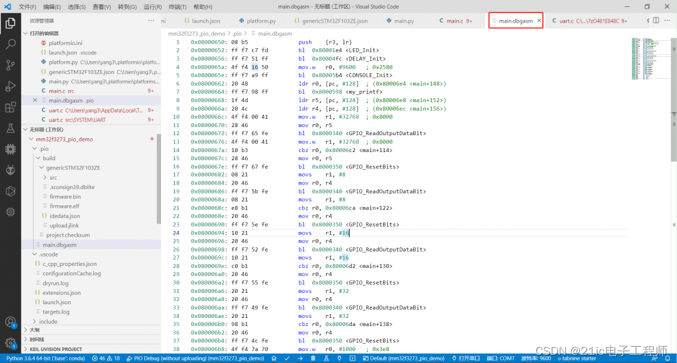This screenshot has width=677, height=363.
Task: Open the Search view icon
Action: click(11, 44)
